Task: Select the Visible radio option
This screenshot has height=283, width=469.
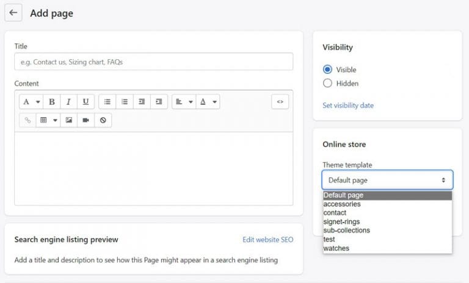Action: pos(327,70)
